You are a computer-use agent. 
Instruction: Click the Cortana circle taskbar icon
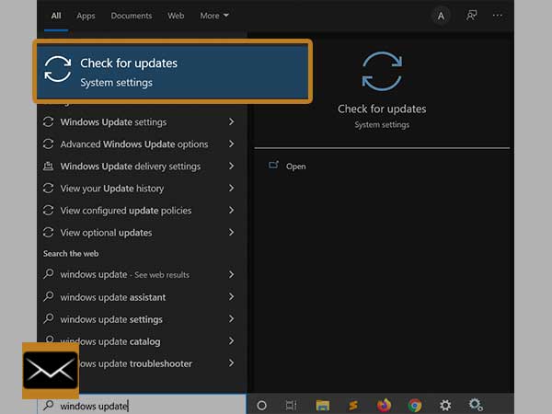click(x=261, y=406)
